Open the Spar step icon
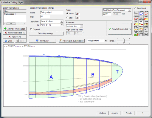This screenshot has height=118, width=152. [146, 24]
